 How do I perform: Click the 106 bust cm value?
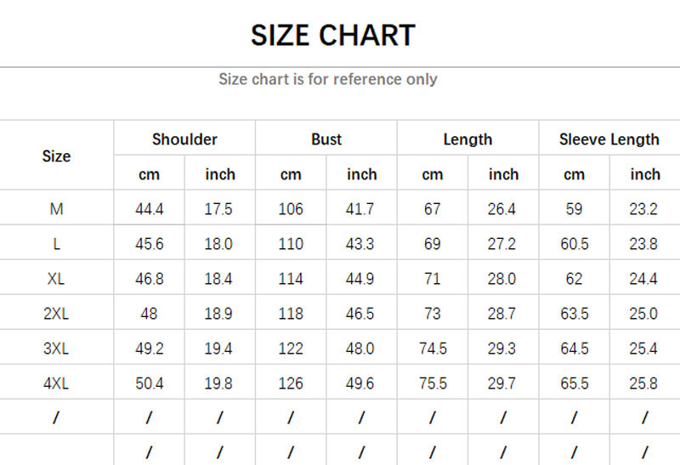pyautogui.click(x=291, y=209)
